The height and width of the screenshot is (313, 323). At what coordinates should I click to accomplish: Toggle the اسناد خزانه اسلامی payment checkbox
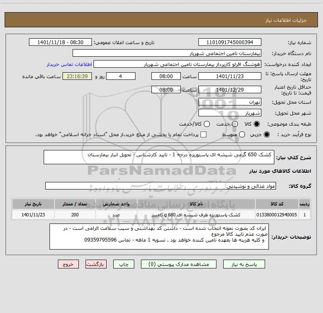pos(203,134)
